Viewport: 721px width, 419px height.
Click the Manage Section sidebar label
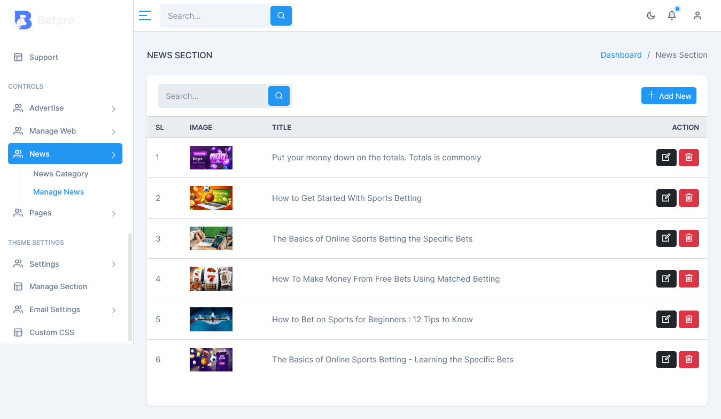pos(58,286)
